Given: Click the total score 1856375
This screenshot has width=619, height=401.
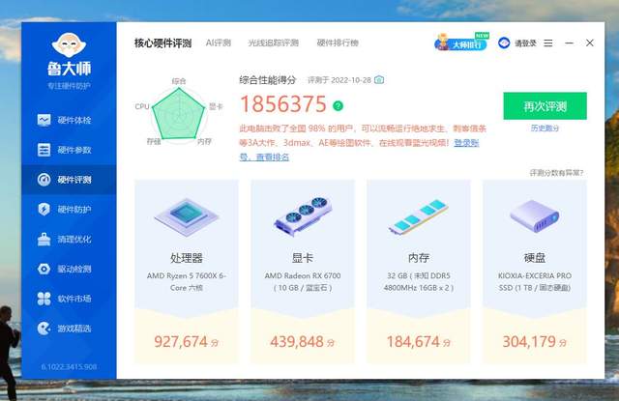Looking at the screenshot, I should point(283,104).
